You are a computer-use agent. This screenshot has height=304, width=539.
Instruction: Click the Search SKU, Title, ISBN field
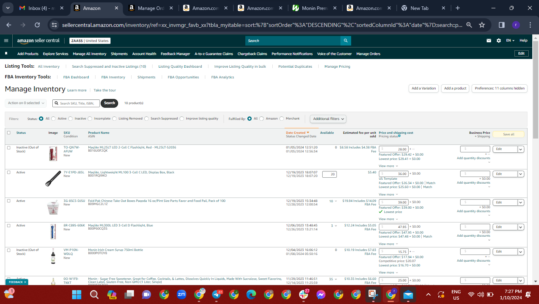(x=76, y=103)
